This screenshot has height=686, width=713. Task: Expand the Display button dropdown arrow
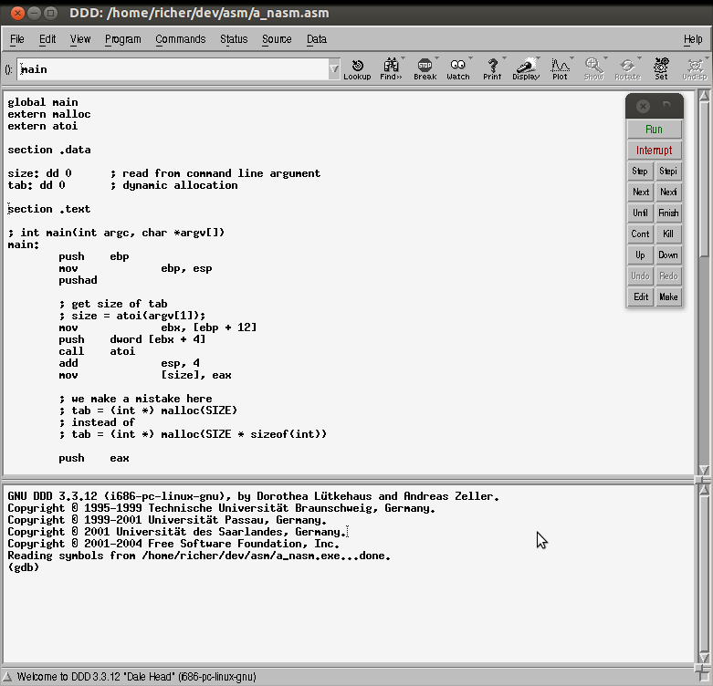(x=539, y=58)
